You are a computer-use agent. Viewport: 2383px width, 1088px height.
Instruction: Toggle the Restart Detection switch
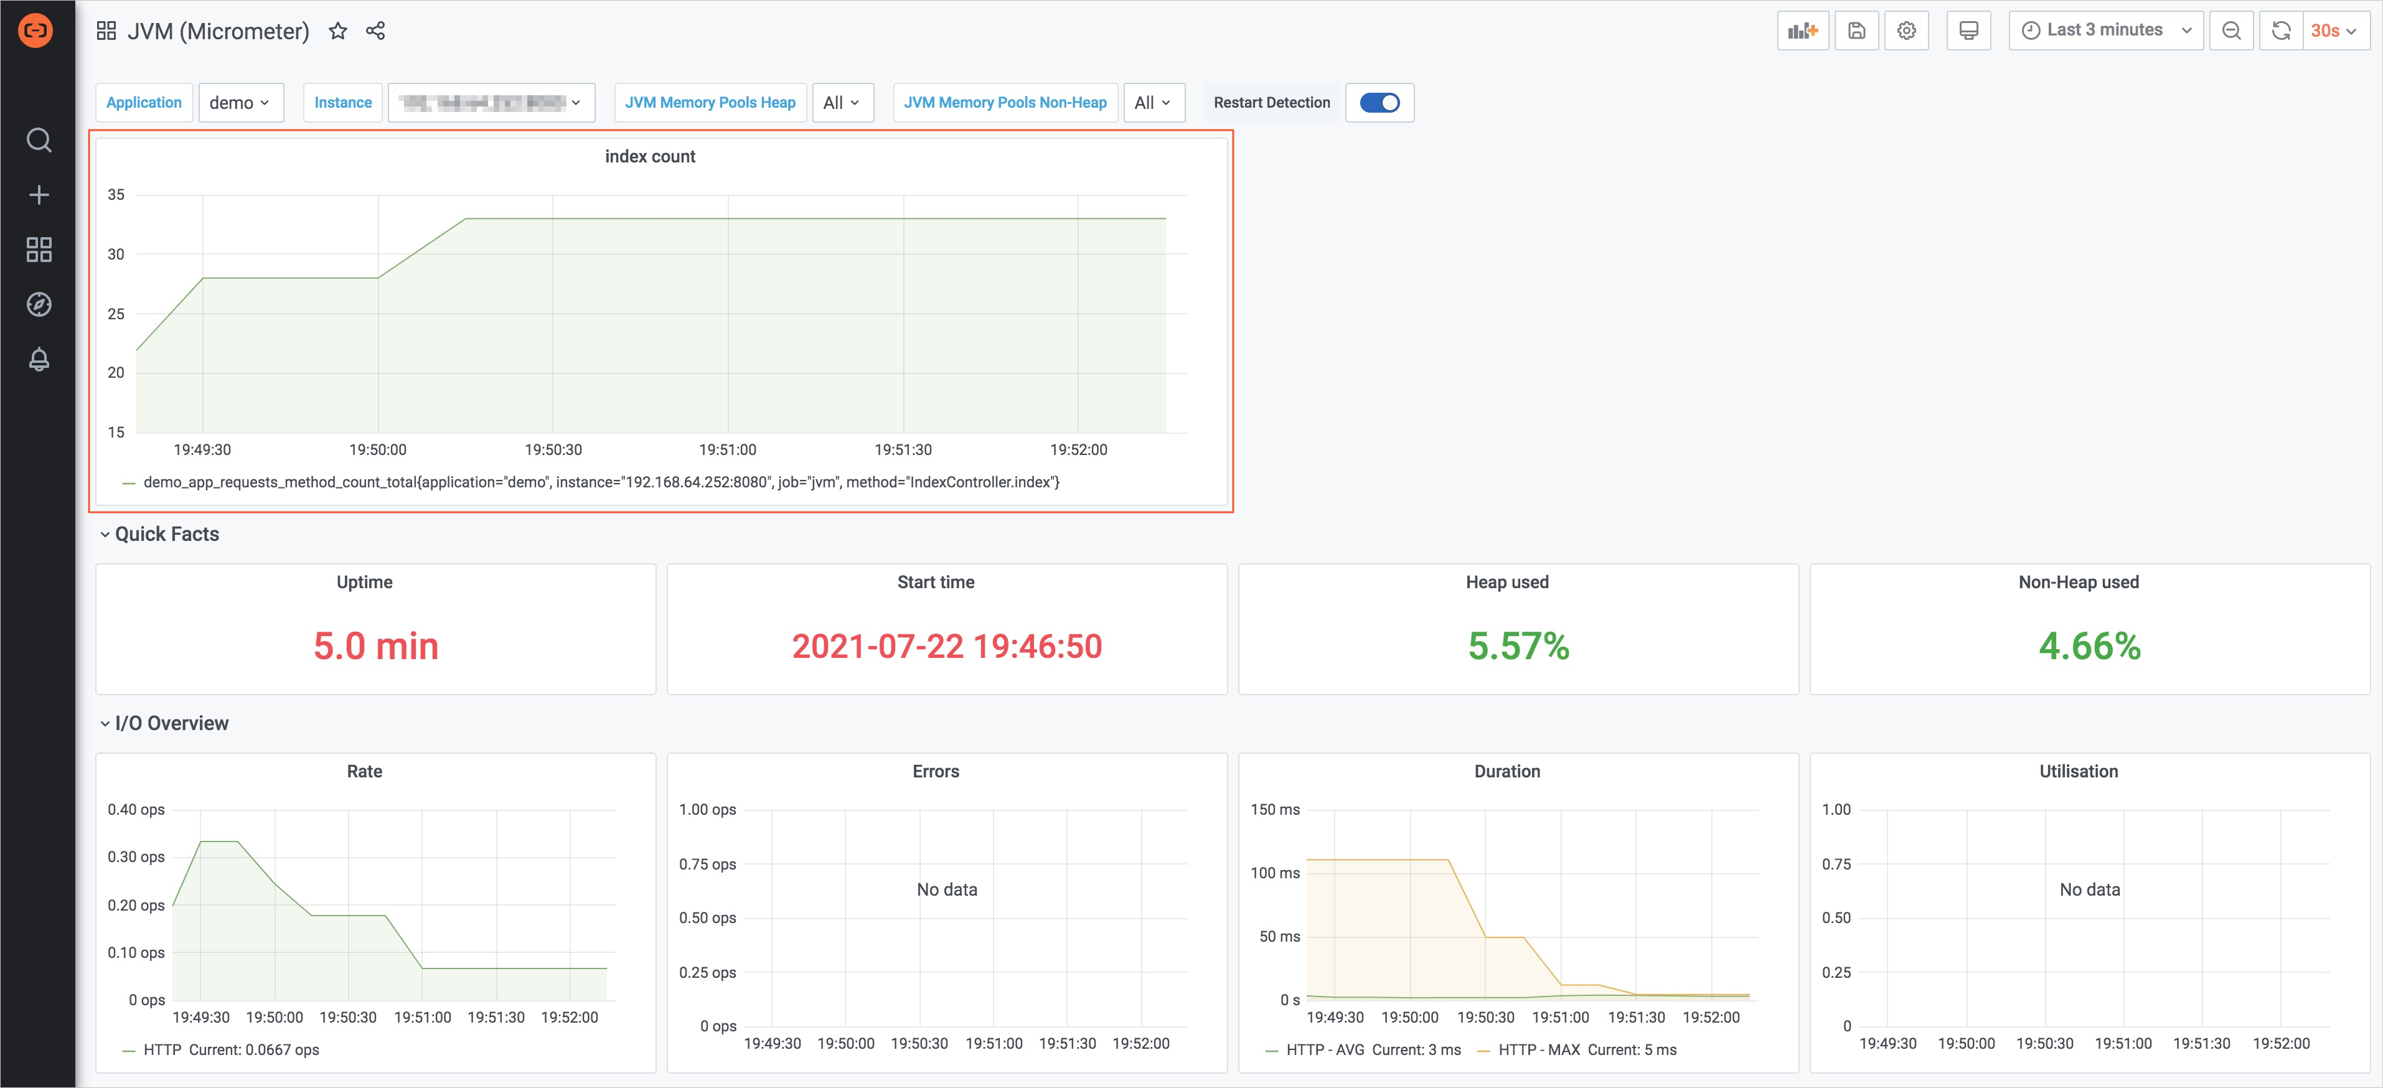pos(1380,103)
